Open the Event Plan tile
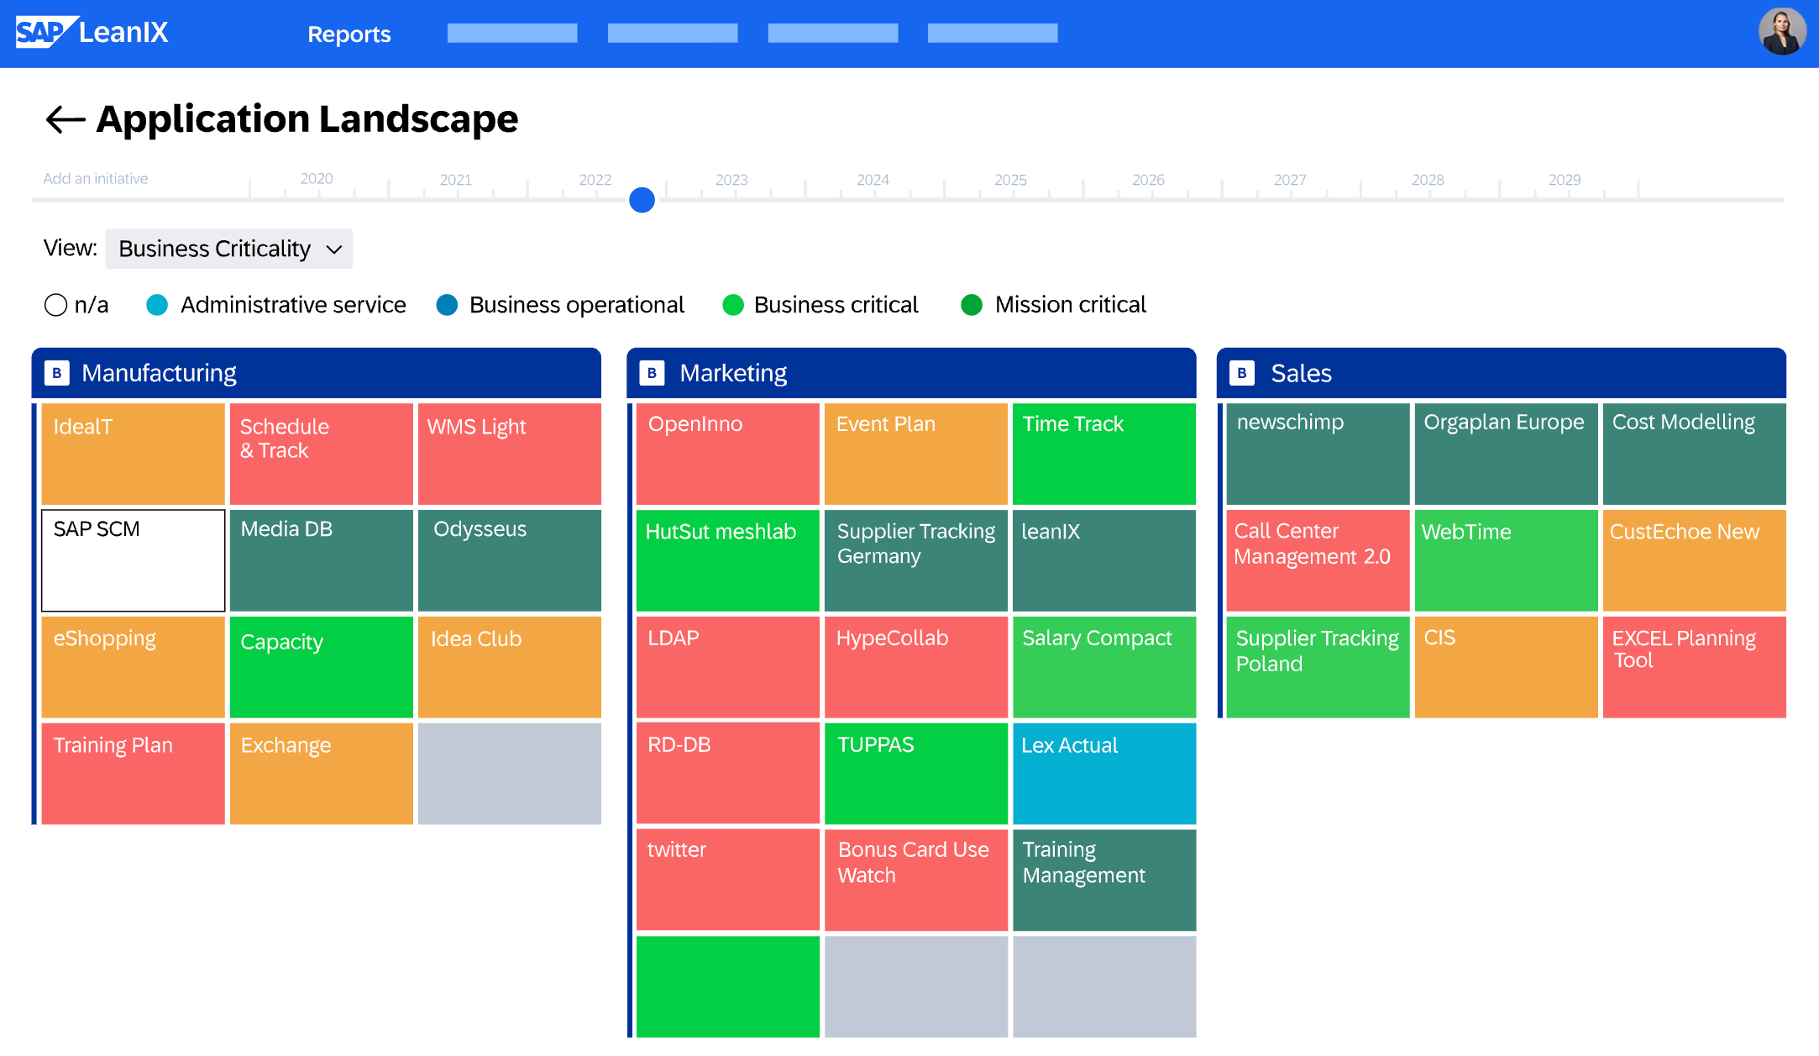Screen dimensions: 1819x1056 coord(915,454)
